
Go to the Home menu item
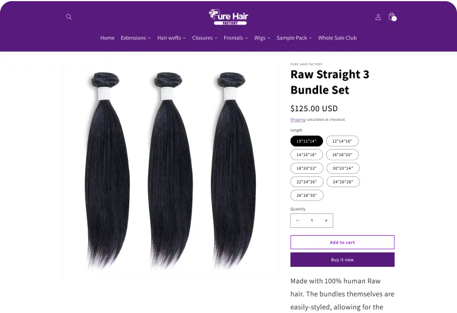(107, 38)
